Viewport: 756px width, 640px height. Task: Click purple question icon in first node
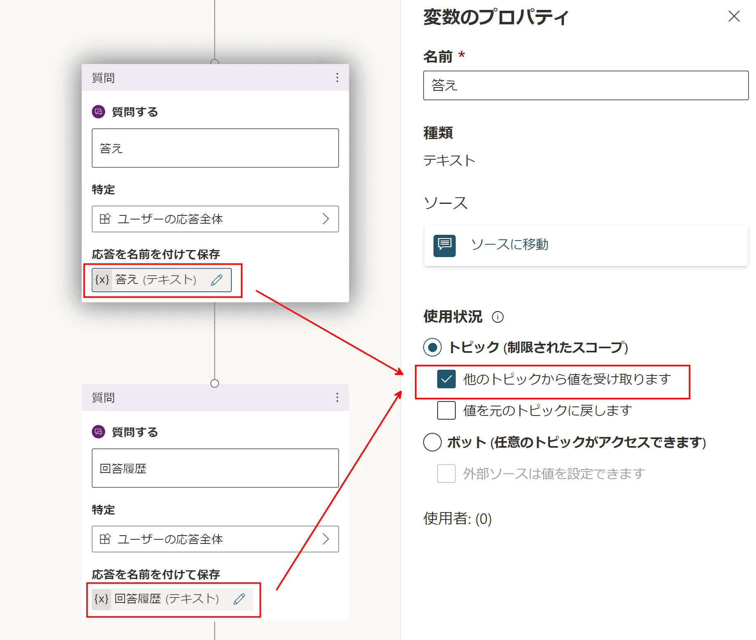[99, 112]
